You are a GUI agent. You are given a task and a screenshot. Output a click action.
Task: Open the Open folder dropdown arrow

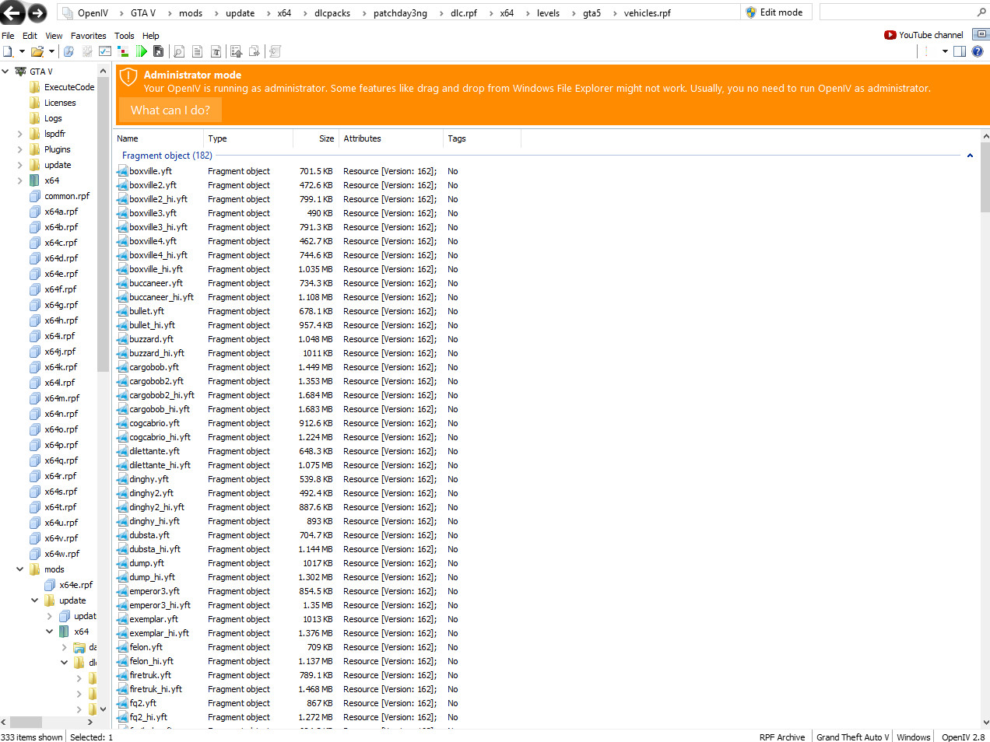point(51,51)
